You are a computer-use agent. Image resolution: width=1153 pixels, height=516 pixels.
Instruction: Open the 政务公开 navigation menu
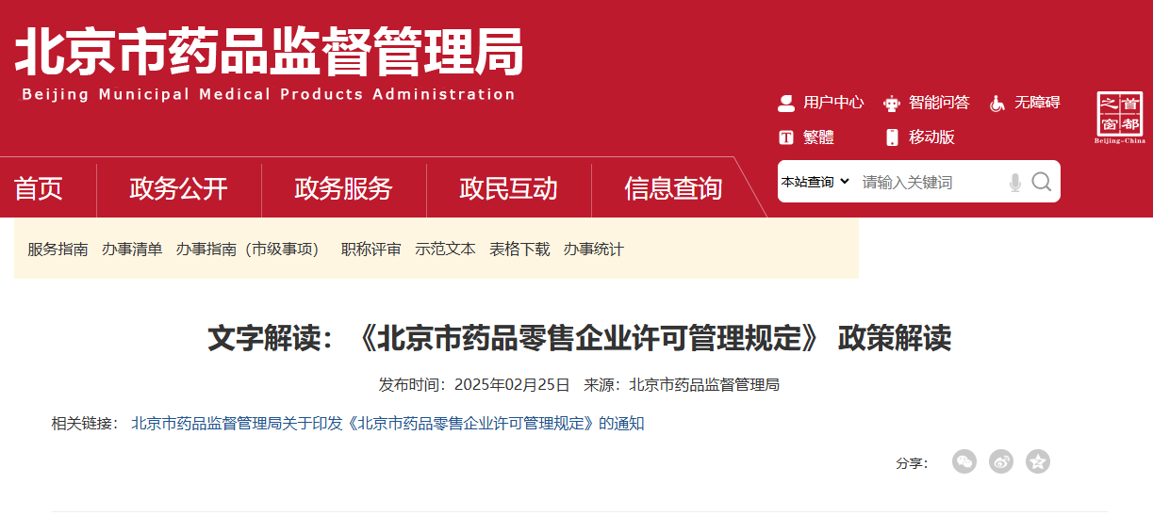[x=178, y=188]
